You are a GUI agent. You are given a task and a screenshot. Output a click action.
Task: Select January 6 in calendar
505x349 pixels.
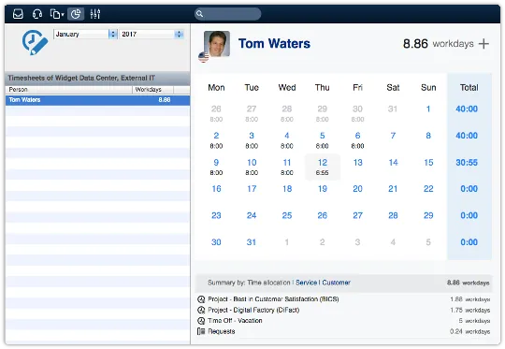[x=357, y=140]
